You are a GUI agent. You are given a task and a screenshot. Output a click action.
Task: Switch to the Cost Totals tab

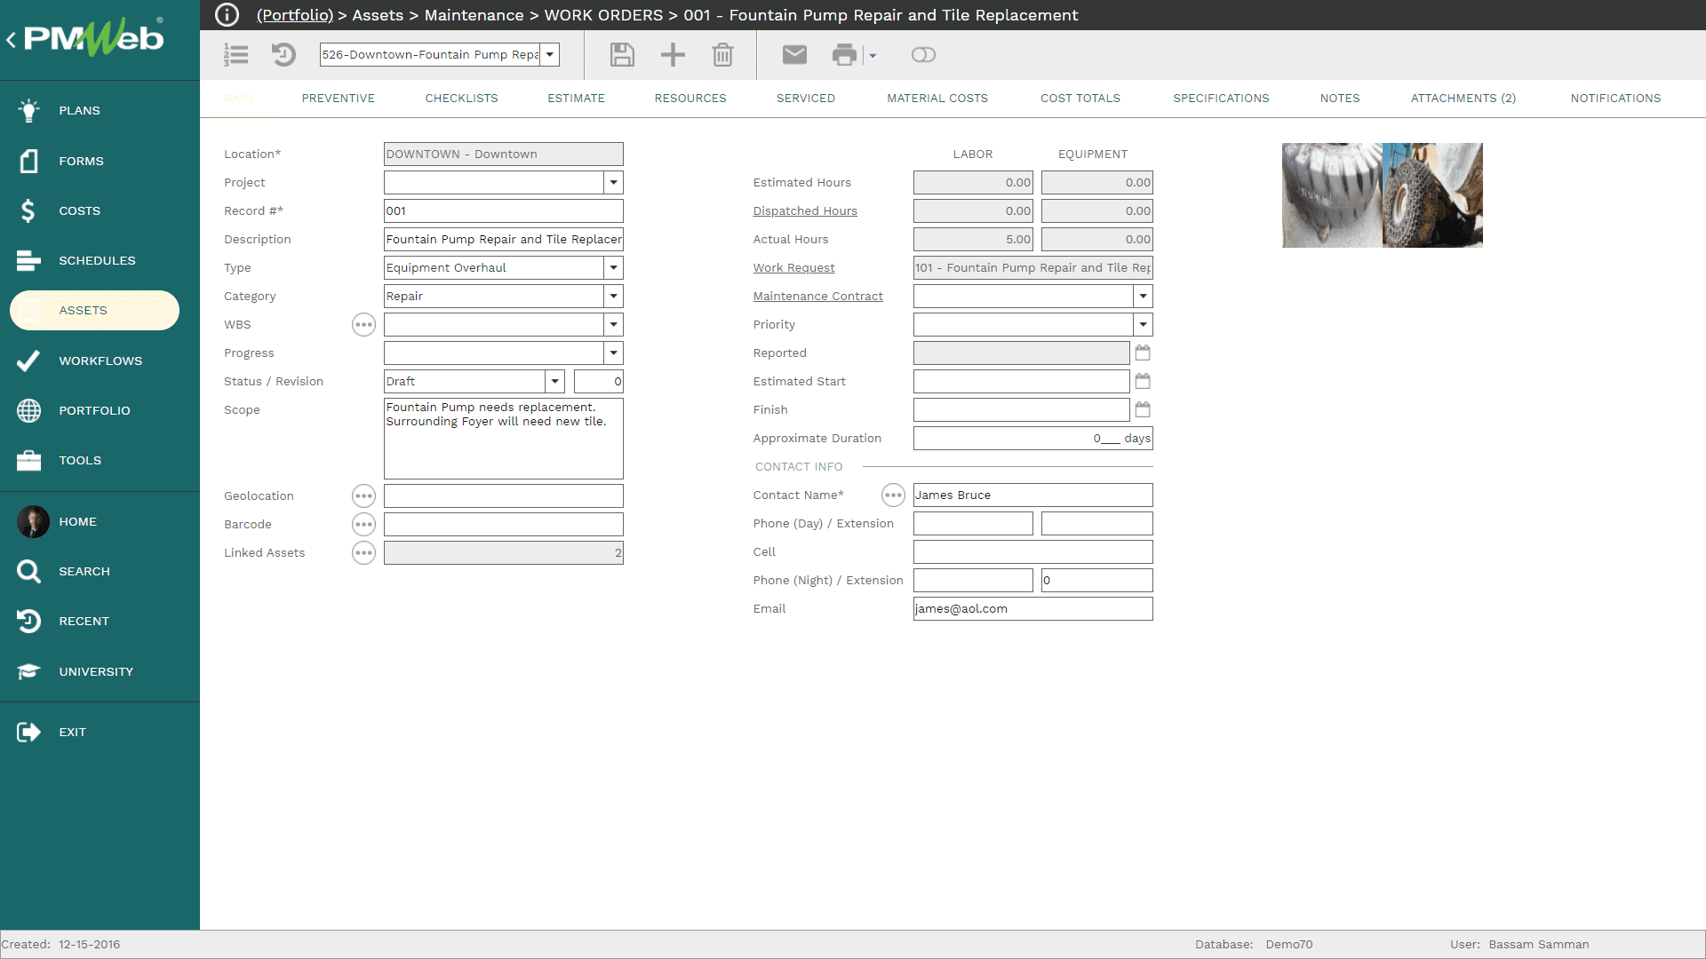[x=1080, y=99]
